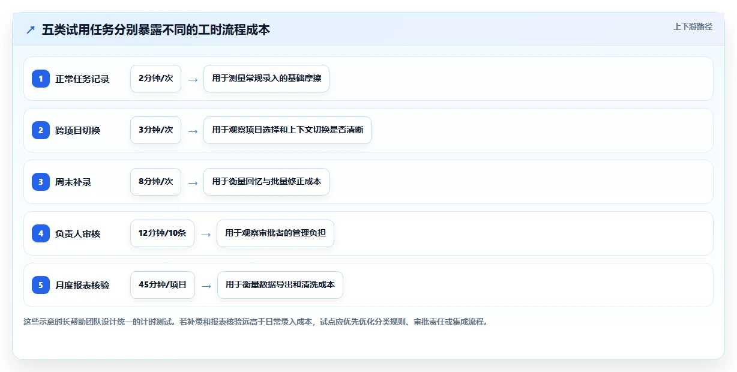Open 用于衡量数据导出和清洗成本 description box
Screen dimensions: 737x372
tap(280, 285)
